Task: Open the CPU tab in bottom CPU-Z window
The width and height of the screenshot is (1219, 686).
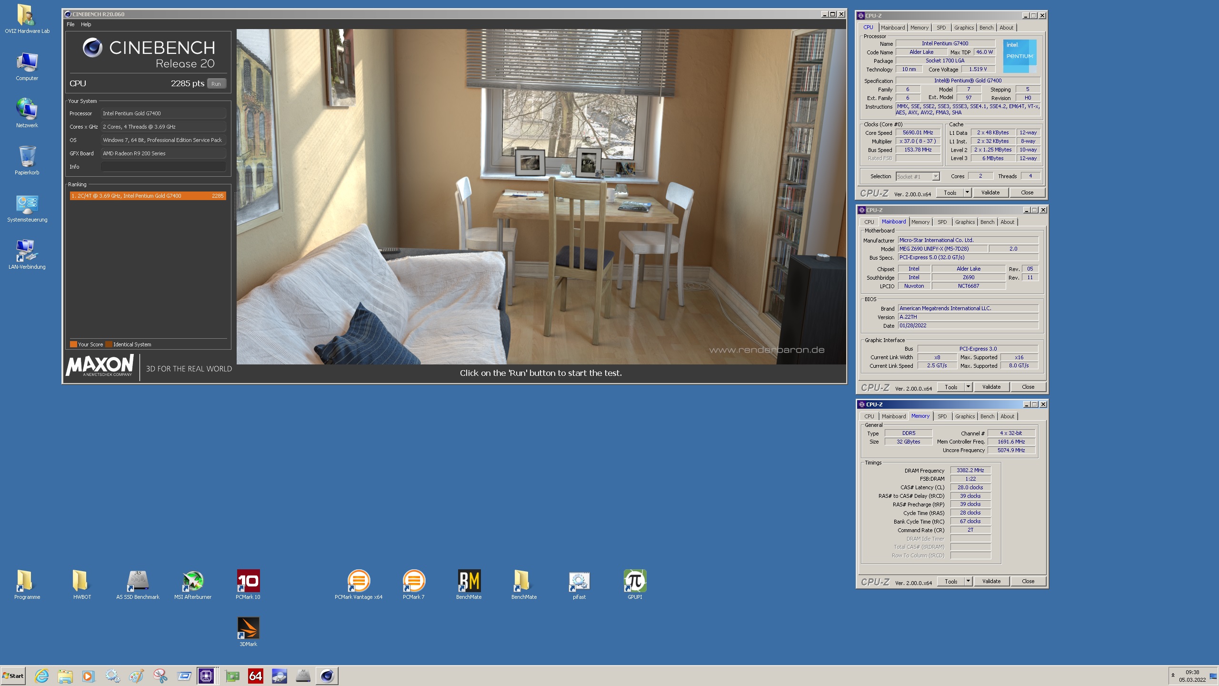Action: click(x=869, y=416)
